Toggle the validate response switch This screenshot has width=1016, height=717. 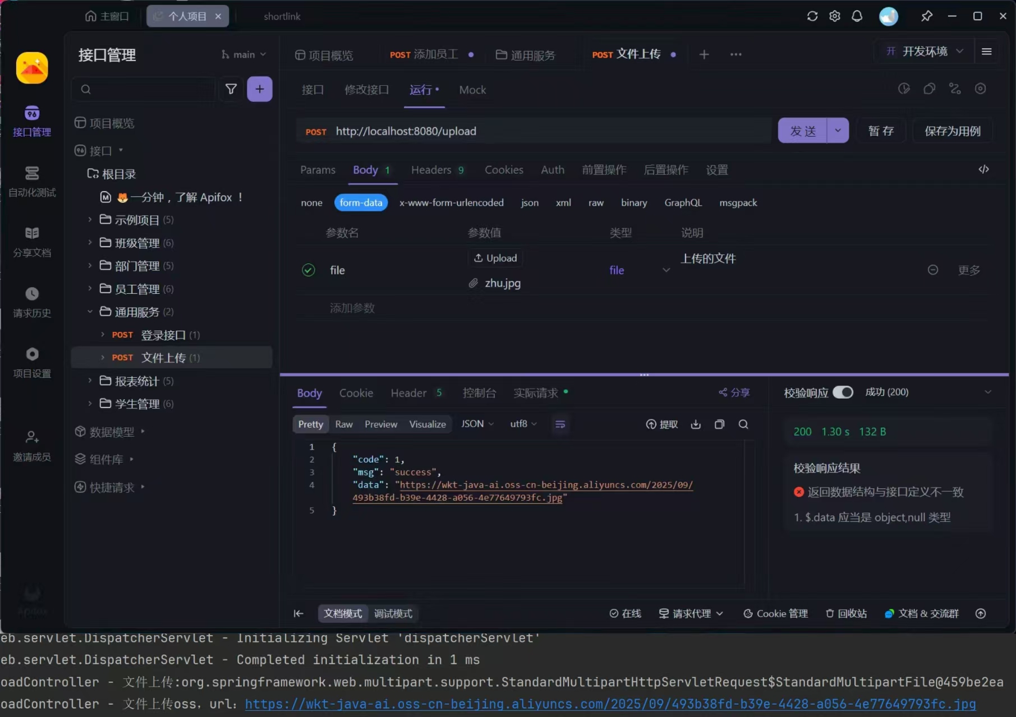[842, 392]
